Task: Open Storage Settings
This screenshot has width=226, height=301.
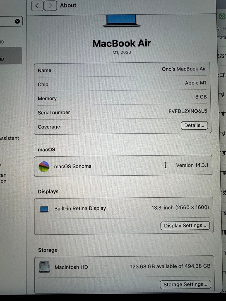Action: coord(185,284)
